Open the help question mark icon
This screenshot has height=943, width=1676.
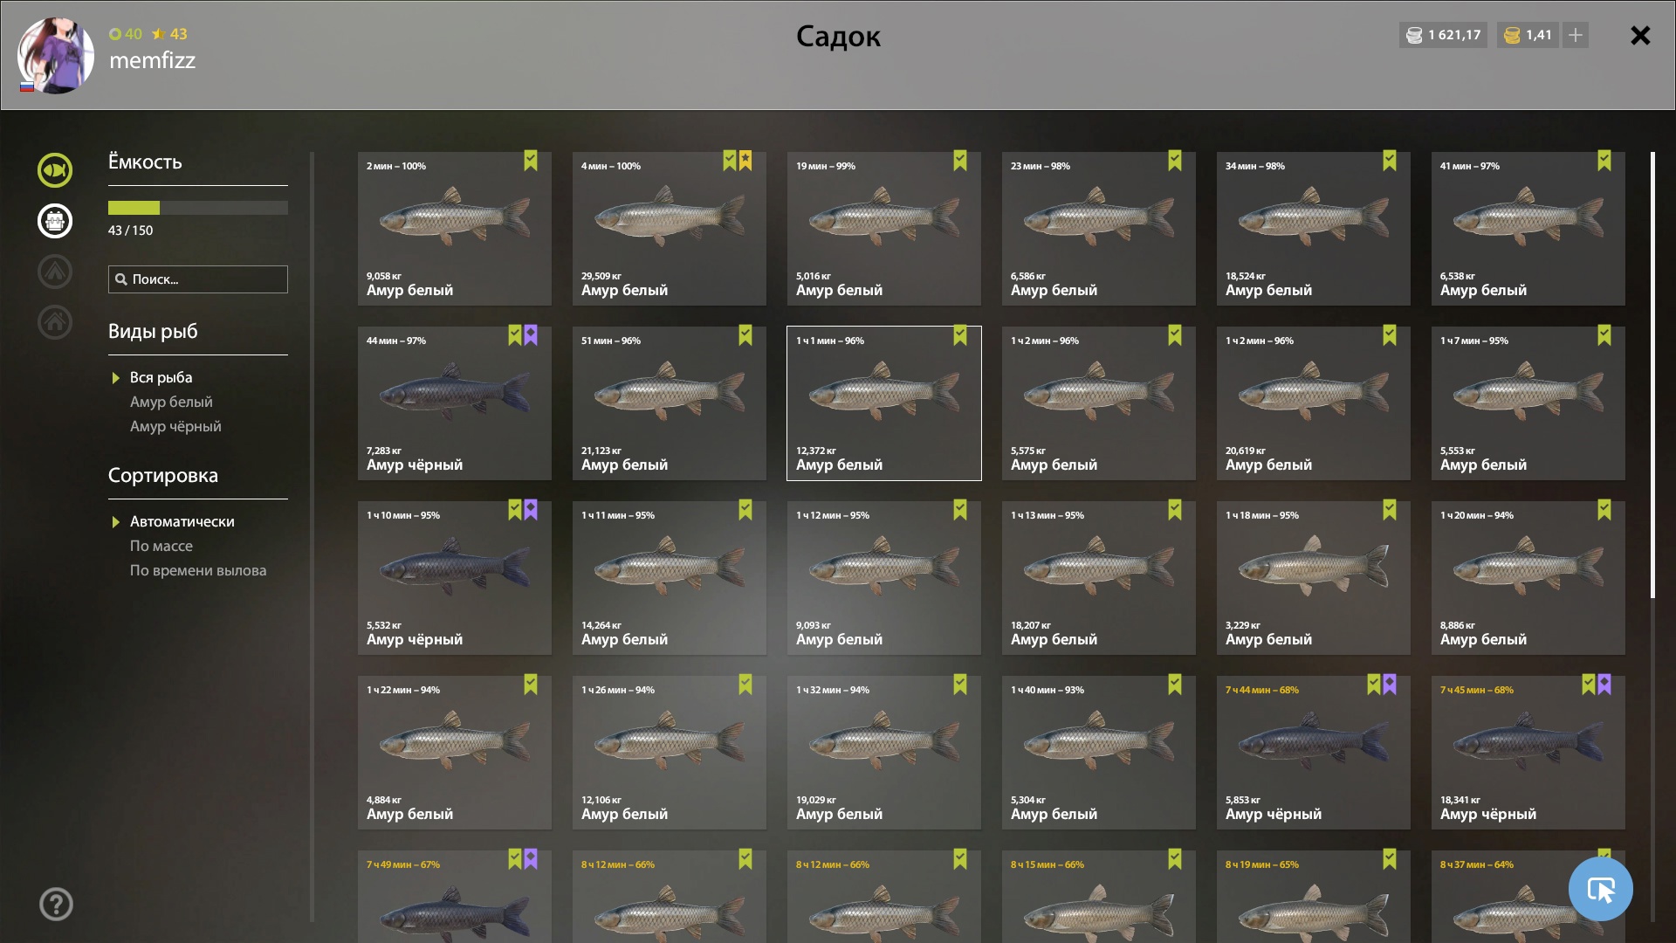(x=56, y=904)
